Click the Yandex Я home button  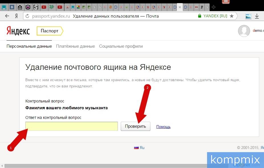pos(16,16)
